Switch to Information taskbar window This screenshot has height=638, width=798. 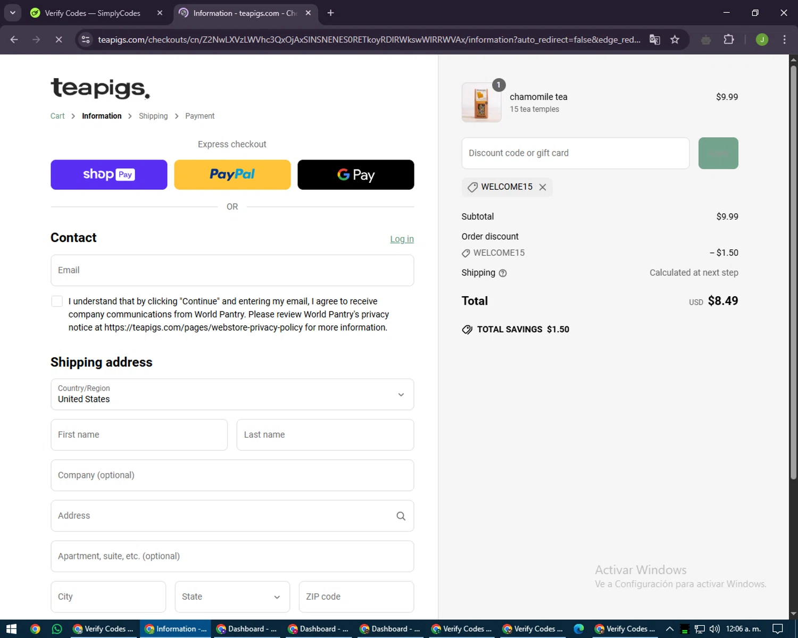click(176, 629)
